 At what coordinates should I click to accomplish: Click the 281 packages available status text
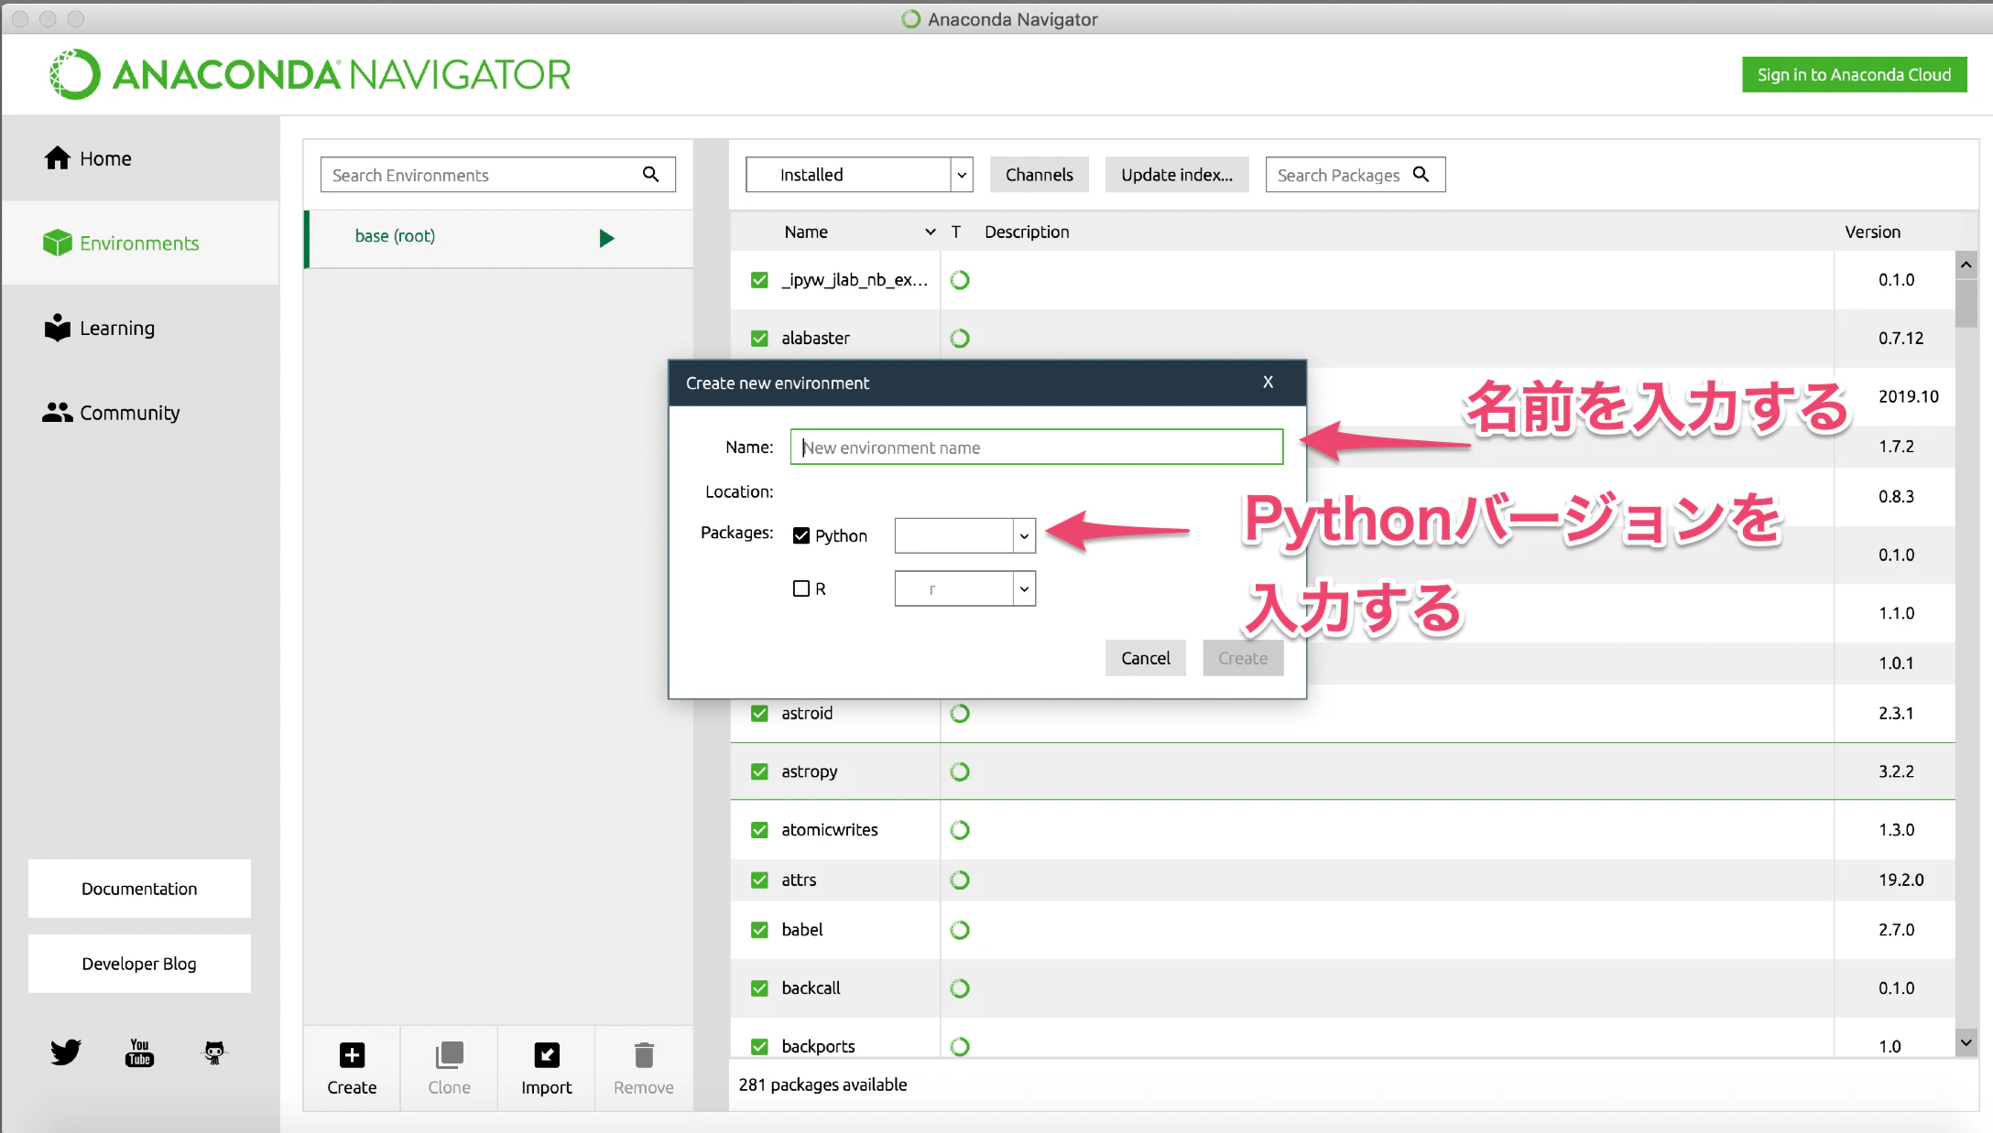click(822, 1084)
